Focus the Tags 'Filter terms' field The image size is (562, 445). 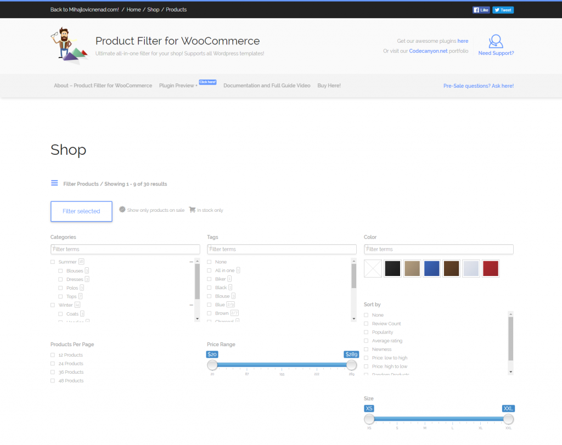click(282, 249)
